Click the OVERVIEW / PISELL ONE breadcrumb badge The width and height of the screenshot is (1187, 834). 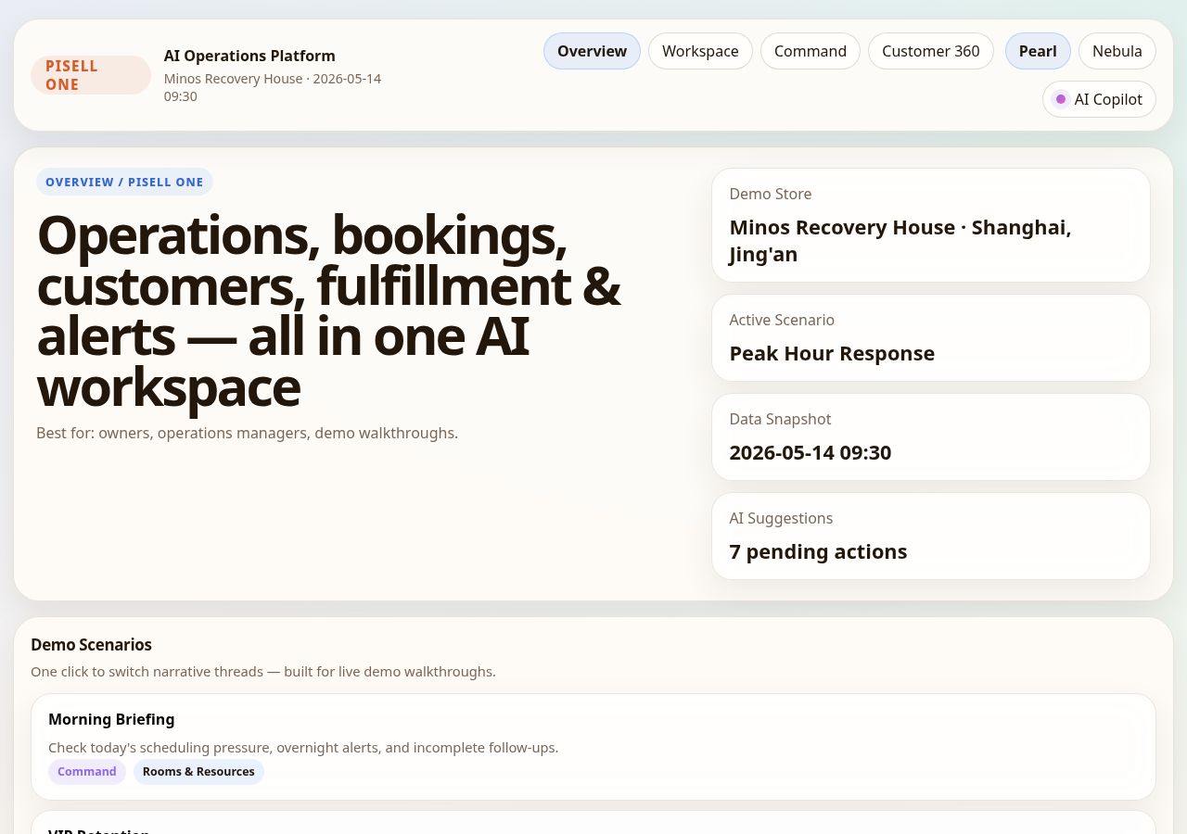124,182
